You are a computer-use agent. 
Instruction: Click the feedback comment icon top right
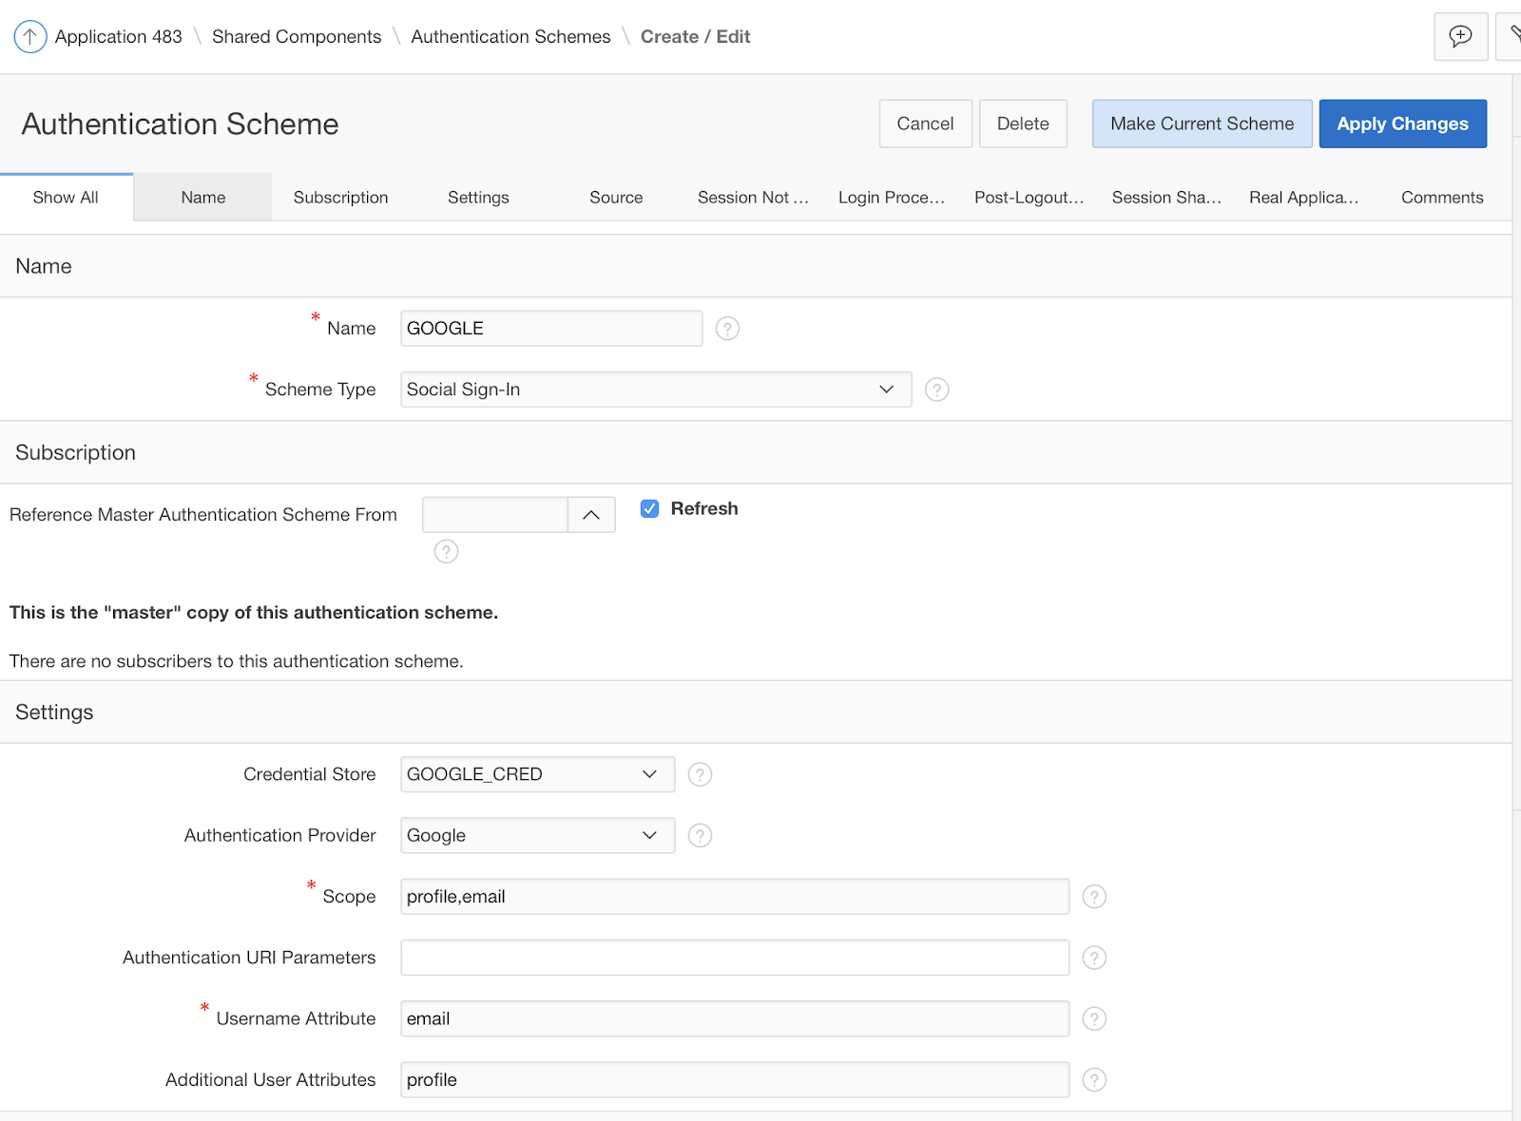point(1460,36)
